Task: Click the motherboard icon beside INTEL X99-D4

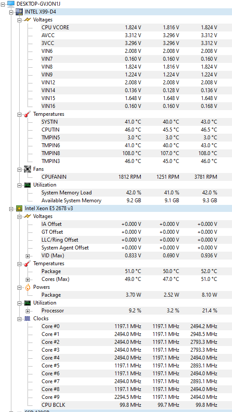Action: click(x=19, y=11)
